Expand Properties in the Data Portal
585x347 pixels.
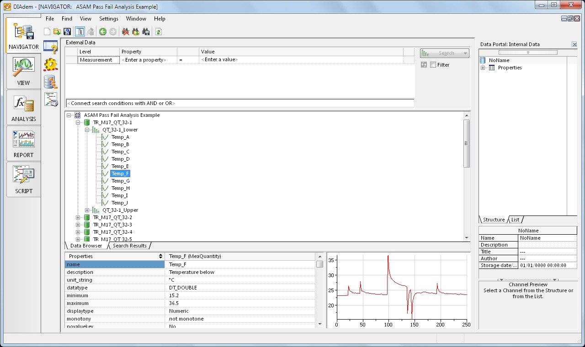[483, 68]
